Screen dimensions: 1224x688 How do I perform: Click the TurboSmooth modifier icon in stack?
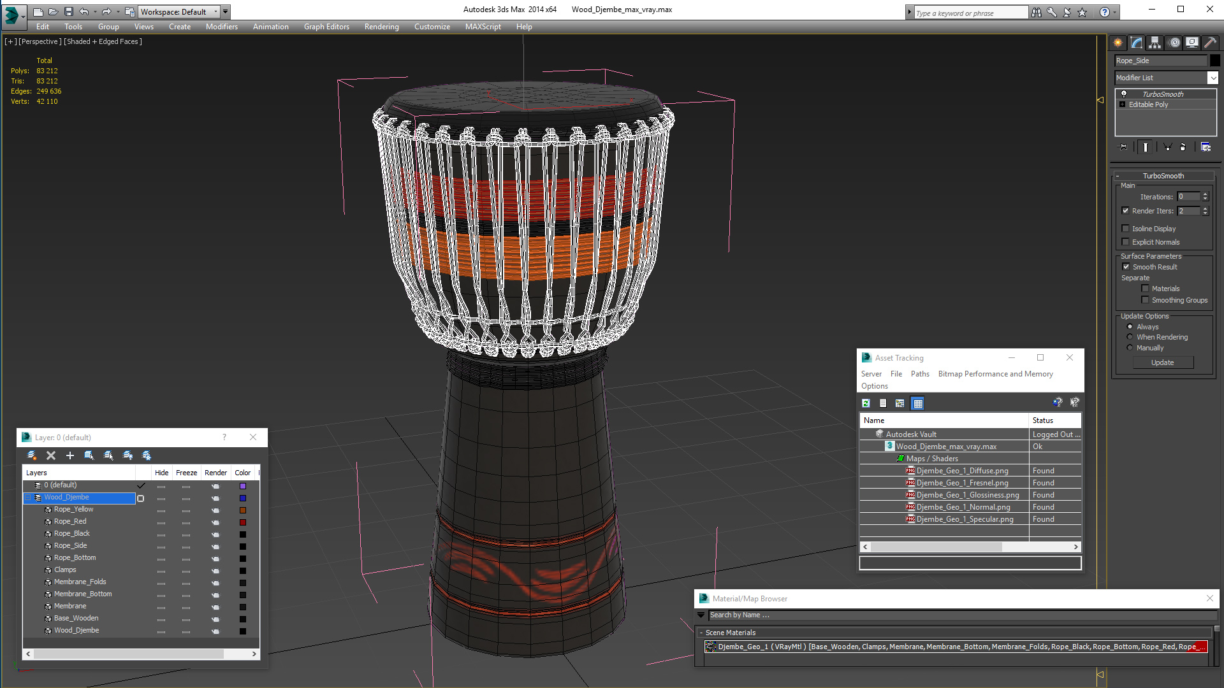[1124, 94]
